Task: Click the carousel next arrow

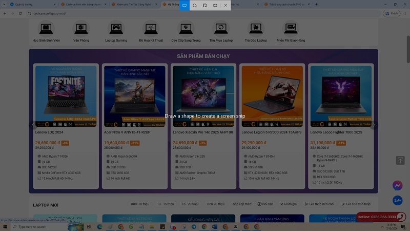Action: (x=374, y=125)
